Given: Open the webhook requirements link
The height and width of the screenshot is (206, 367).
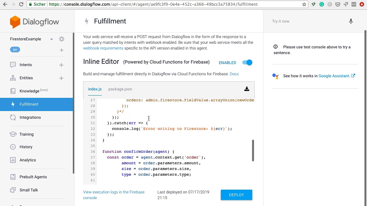Looking at the screenshot, I should point(103,48).
